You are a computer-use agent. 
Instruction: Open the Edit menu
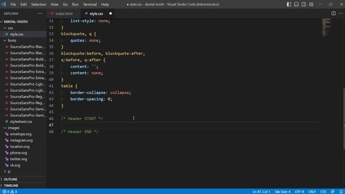click(x=24, y=4)
